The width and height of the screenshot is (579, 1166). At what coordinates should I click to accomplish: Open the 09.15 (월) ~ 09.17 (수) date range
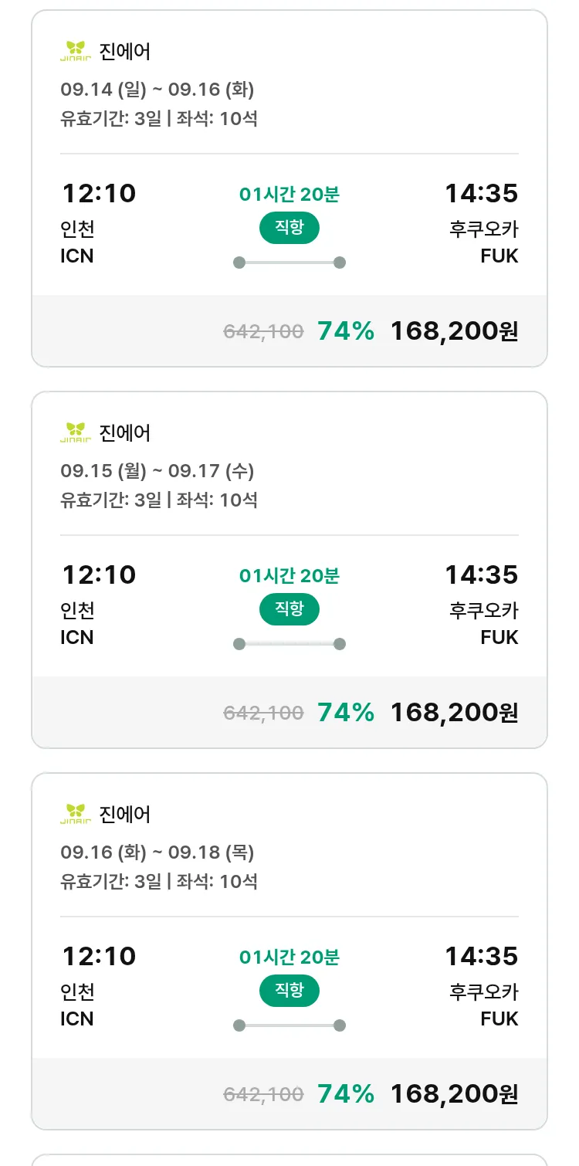(x=157, y=471)
